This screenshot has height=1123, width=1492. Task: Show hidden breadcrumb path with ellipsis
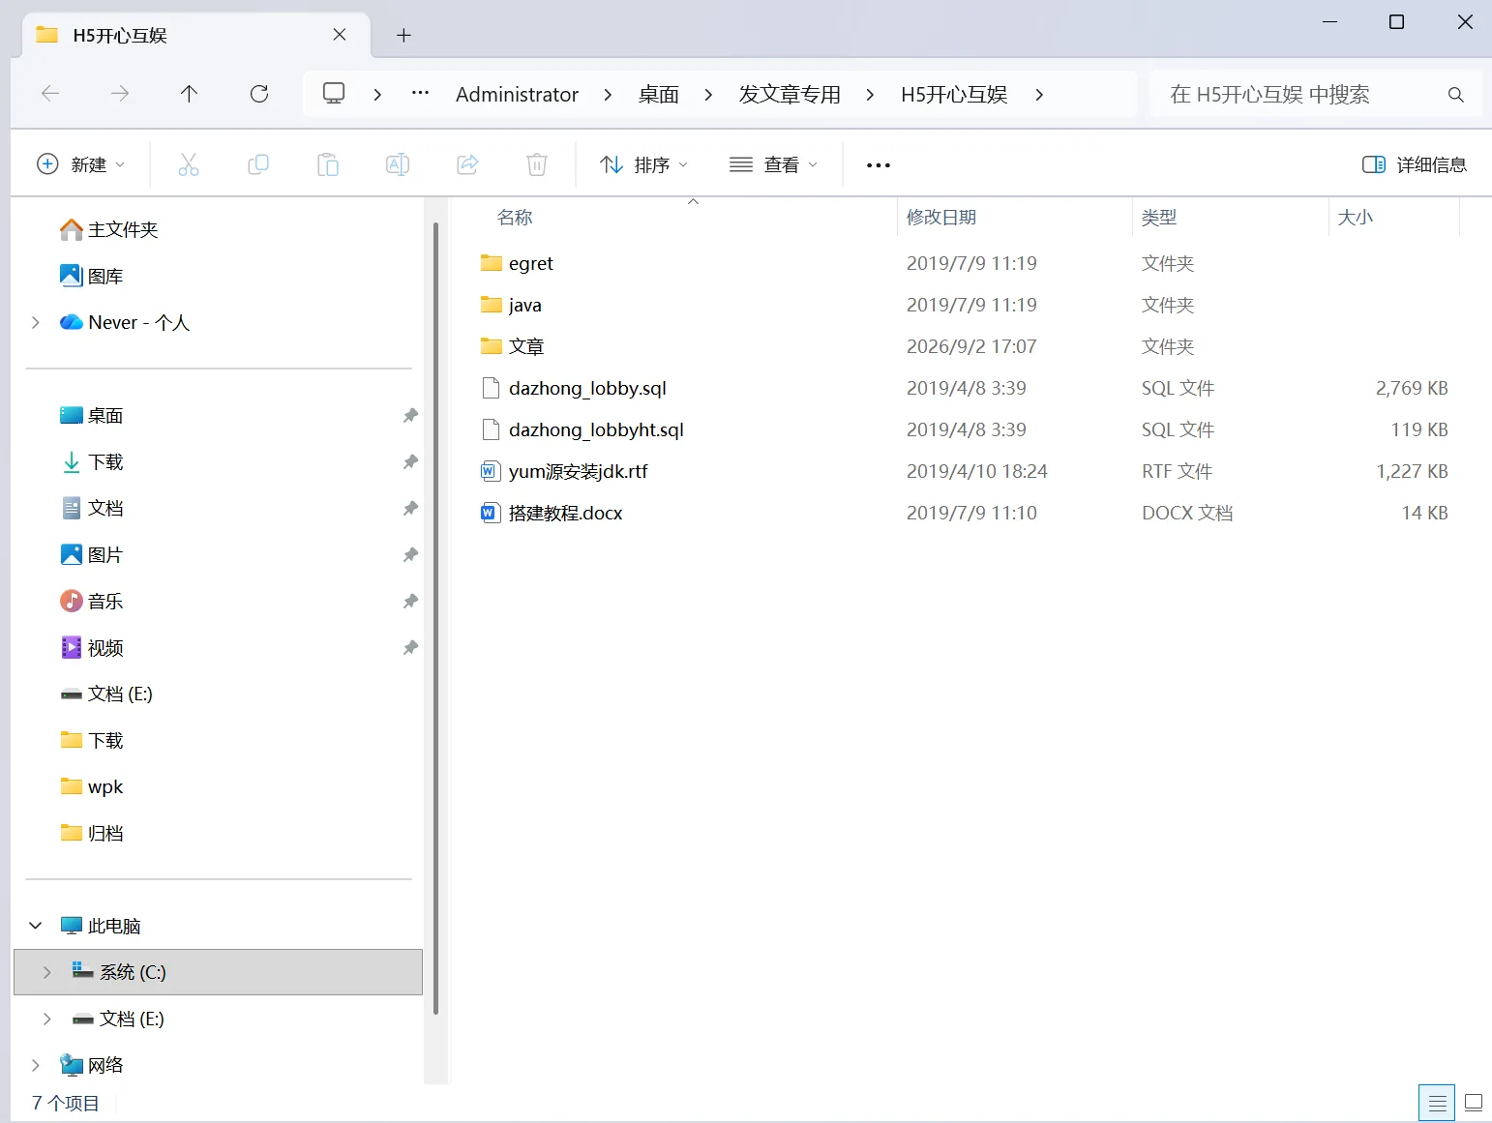pyautogui.click(x=420, y=94)
